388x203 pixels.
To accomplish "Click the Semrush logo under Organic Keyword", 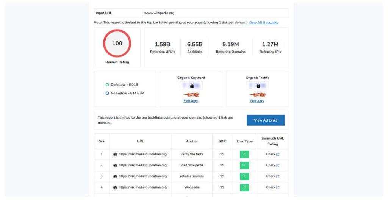I will click(x=191, y=95).
